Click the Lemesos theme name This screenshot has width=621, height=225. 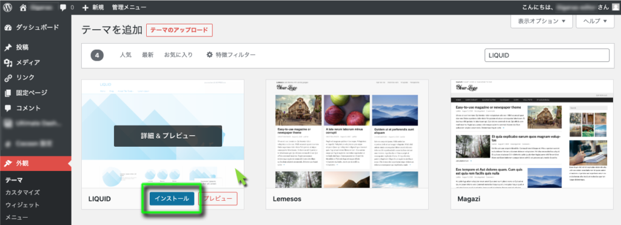pos(287,199)
